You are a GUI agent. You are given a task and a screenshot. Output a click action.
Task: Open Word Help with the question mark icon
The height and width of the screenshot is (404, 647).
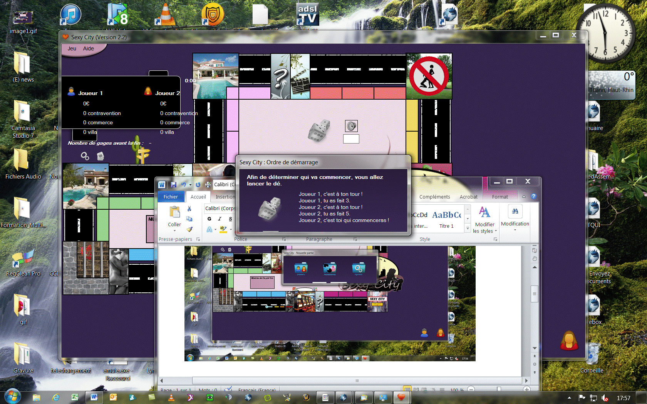(533, 197)
